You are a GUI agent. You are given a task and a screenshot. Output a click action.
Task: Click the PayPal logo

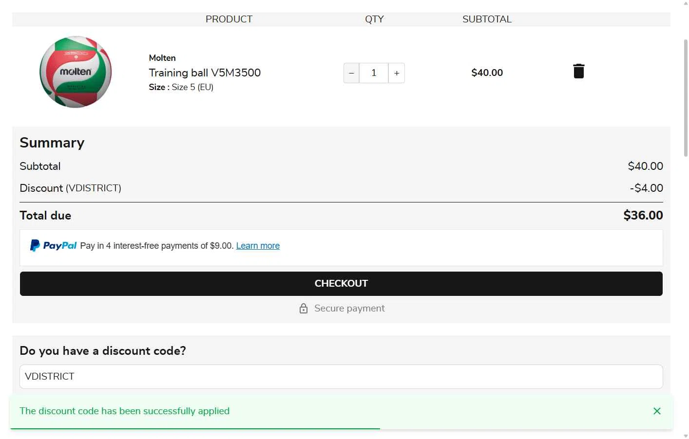(x=53, y=245)
